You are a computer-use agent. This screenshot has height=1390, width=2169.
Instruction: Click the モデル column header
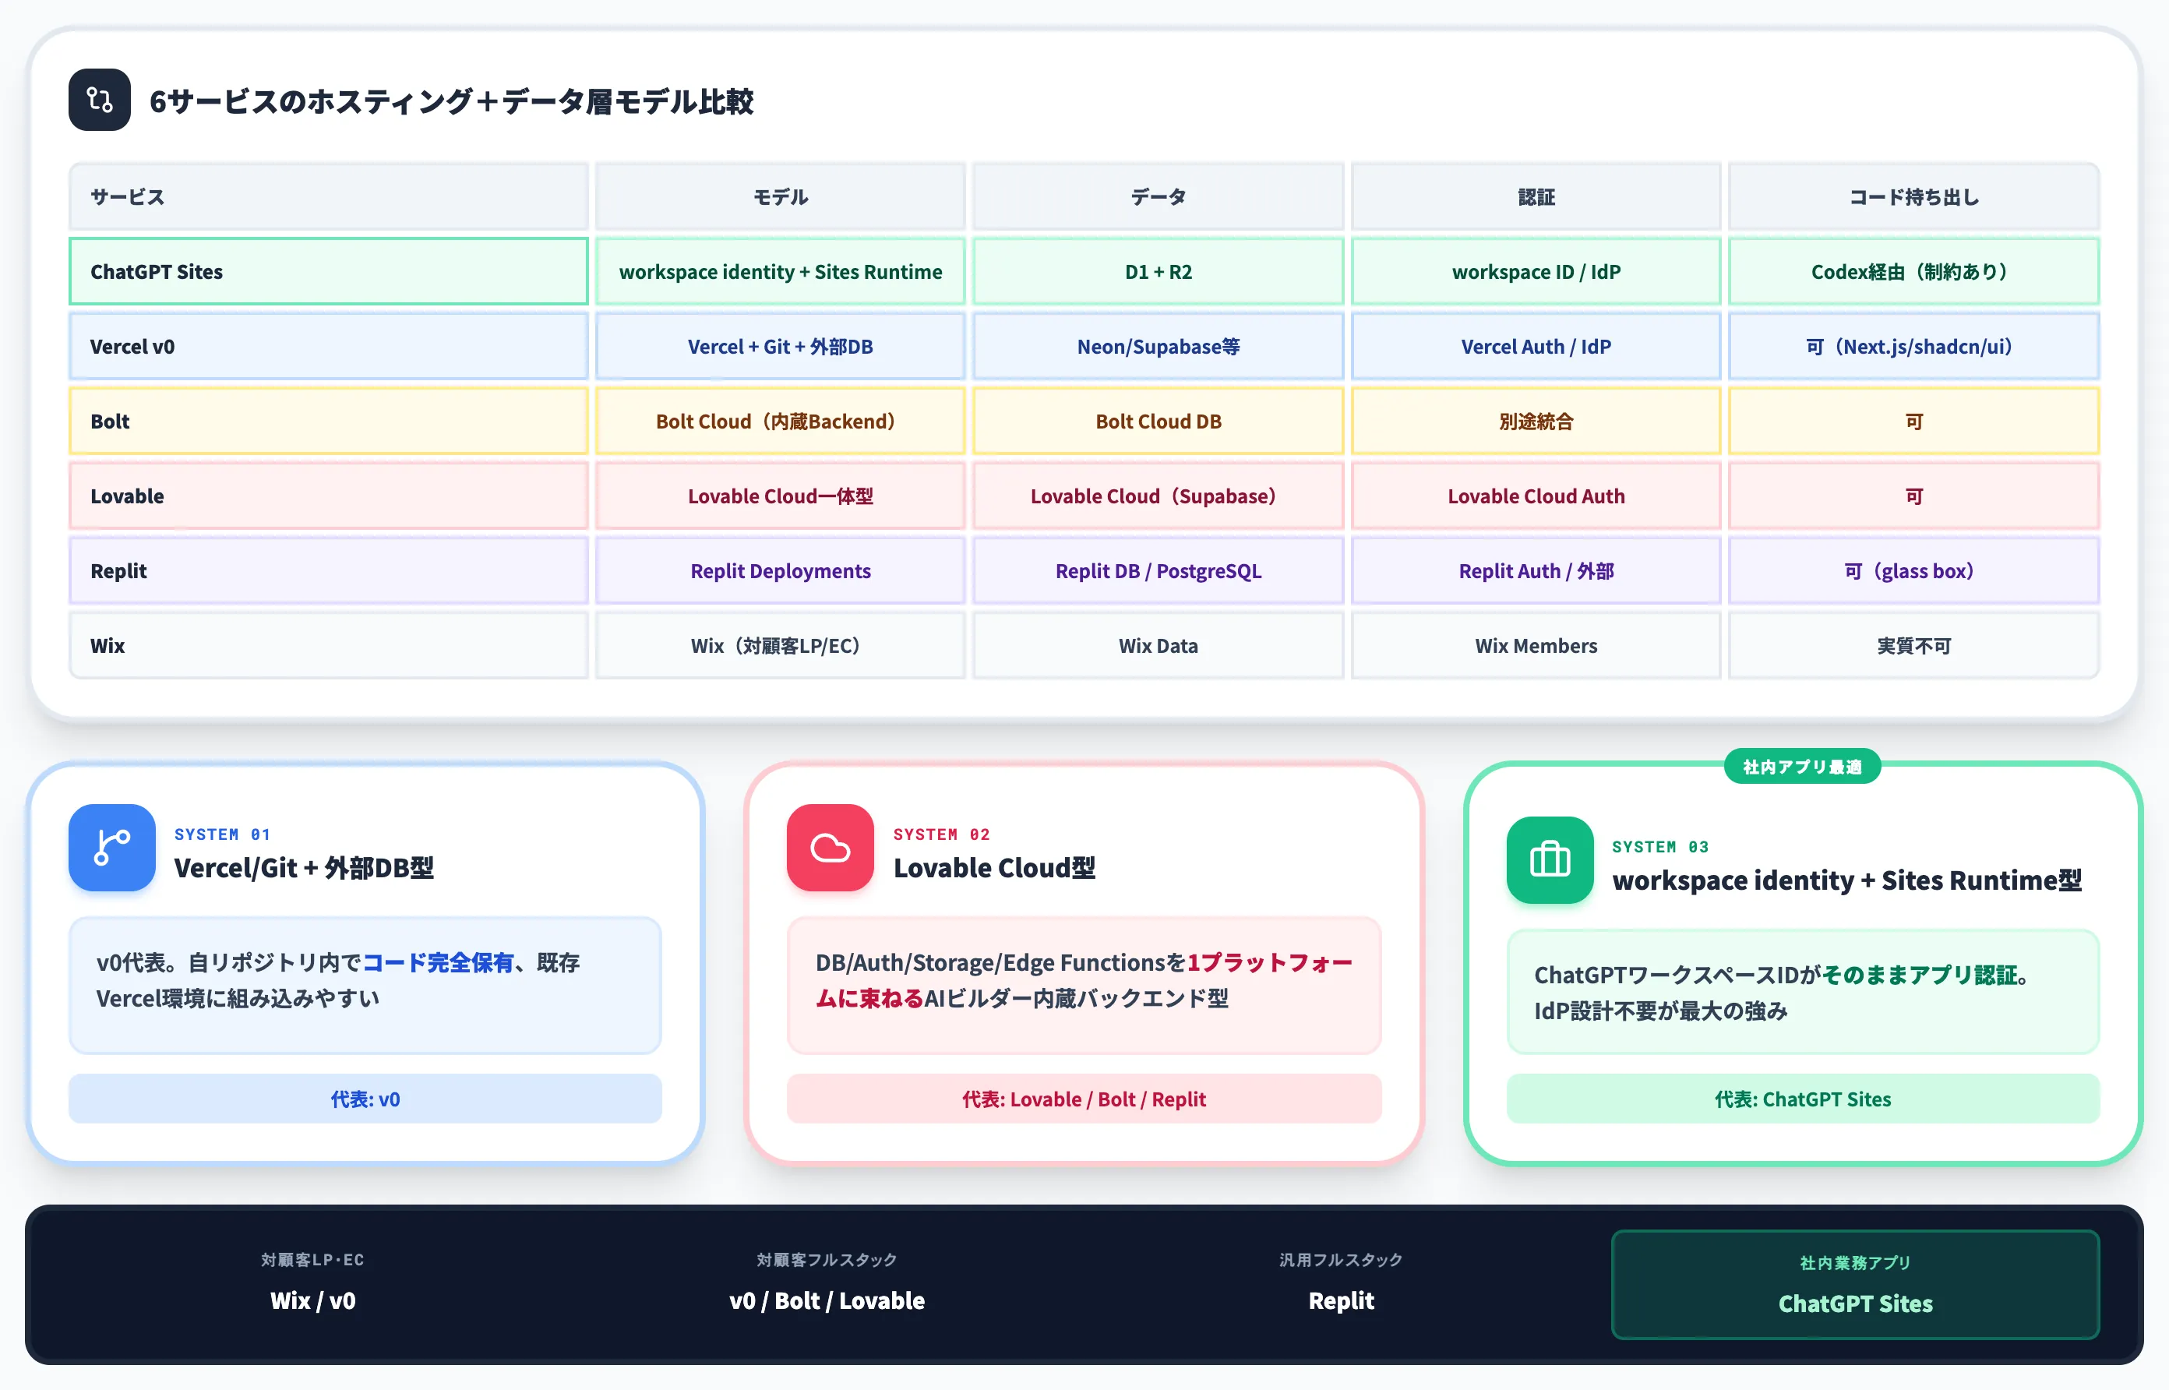pyautogui.click(x=781, y=197)
